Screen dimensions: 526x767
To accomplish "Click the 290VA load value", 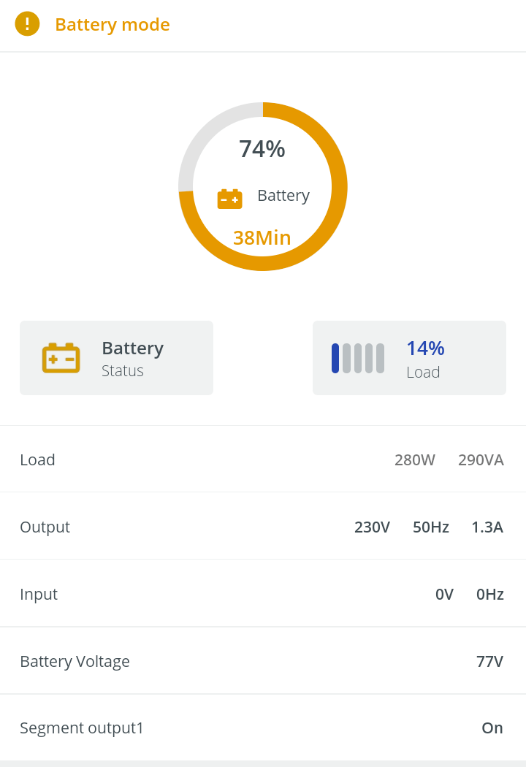I will click(481, 459).
